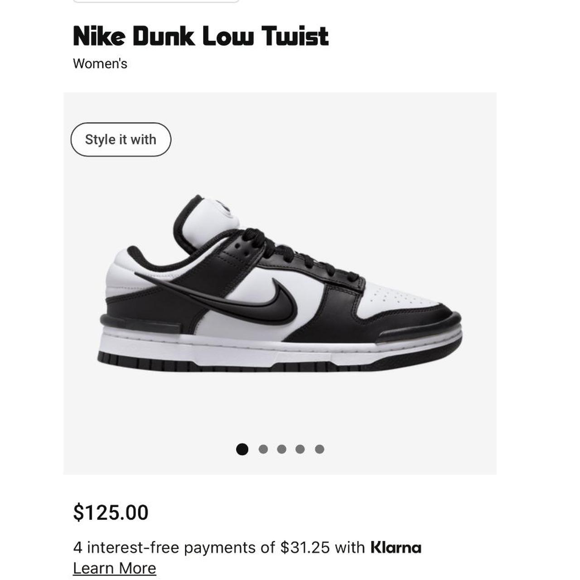Jump to the third carousel image dot
This screenshot has height=580, width=580.
[x=281, y=449]
